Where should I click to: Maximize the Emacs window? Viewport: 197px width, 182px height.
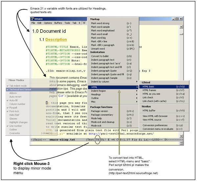[177, 19]
